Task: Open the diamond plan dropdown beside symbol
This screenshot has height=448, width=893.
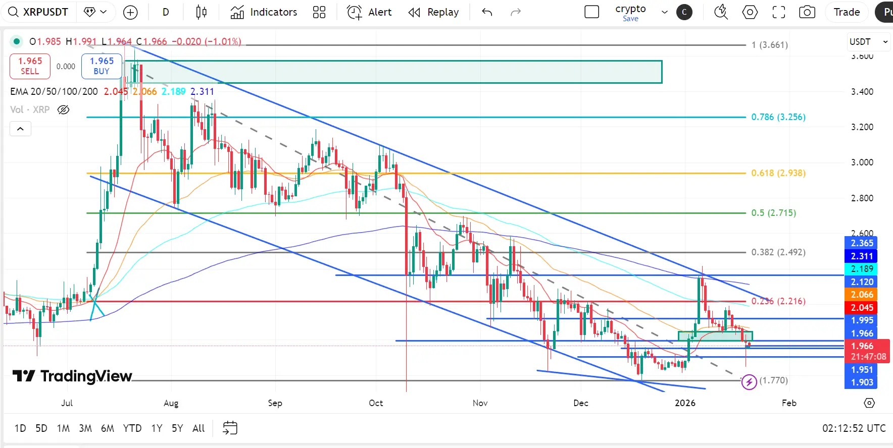Action: 95,12
